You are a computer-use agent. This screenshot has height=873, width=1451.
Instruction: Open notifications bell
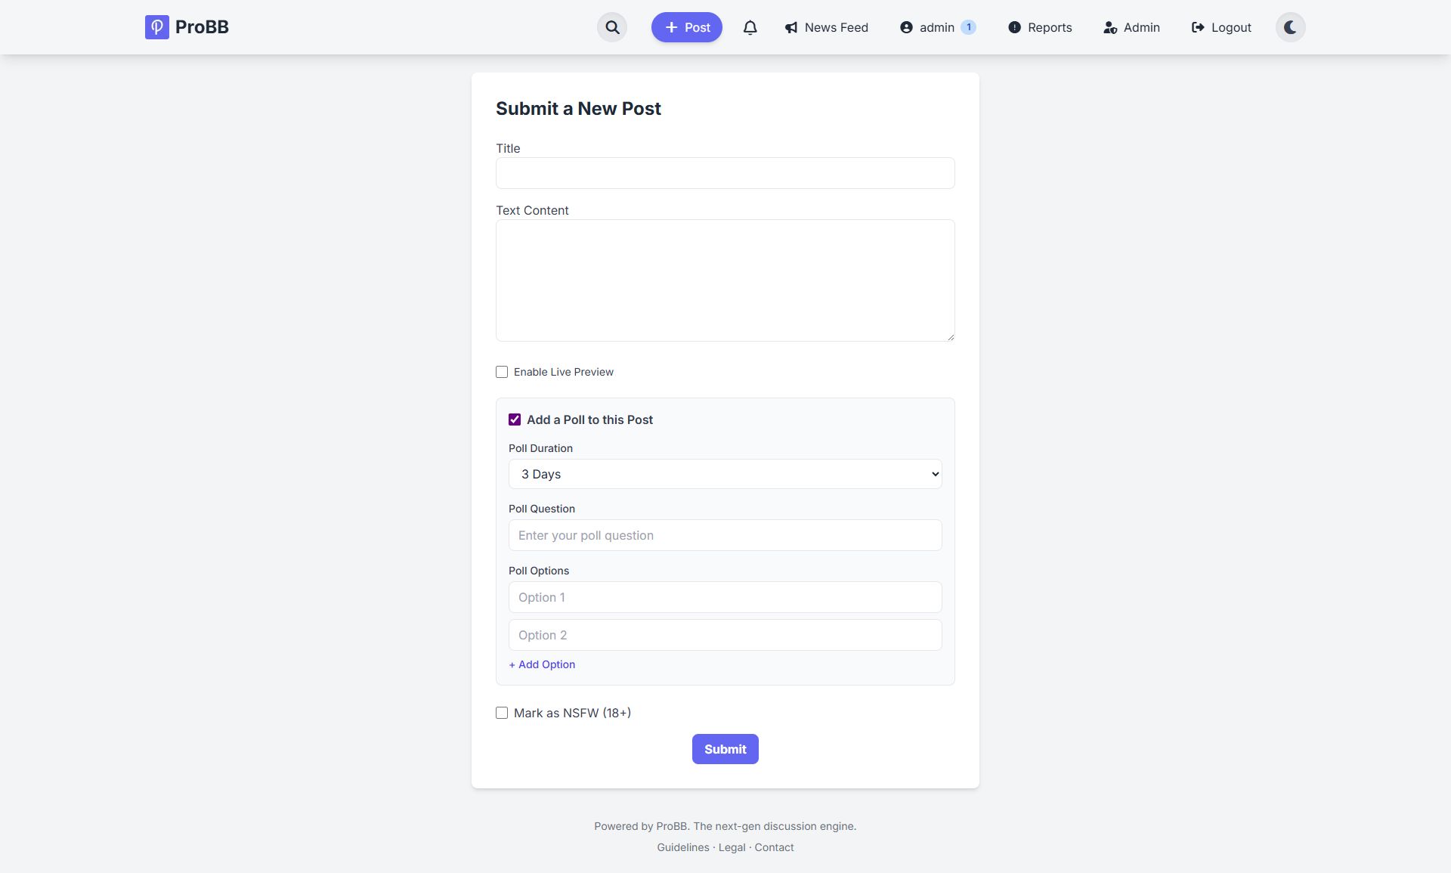click(x=750, y=27)
